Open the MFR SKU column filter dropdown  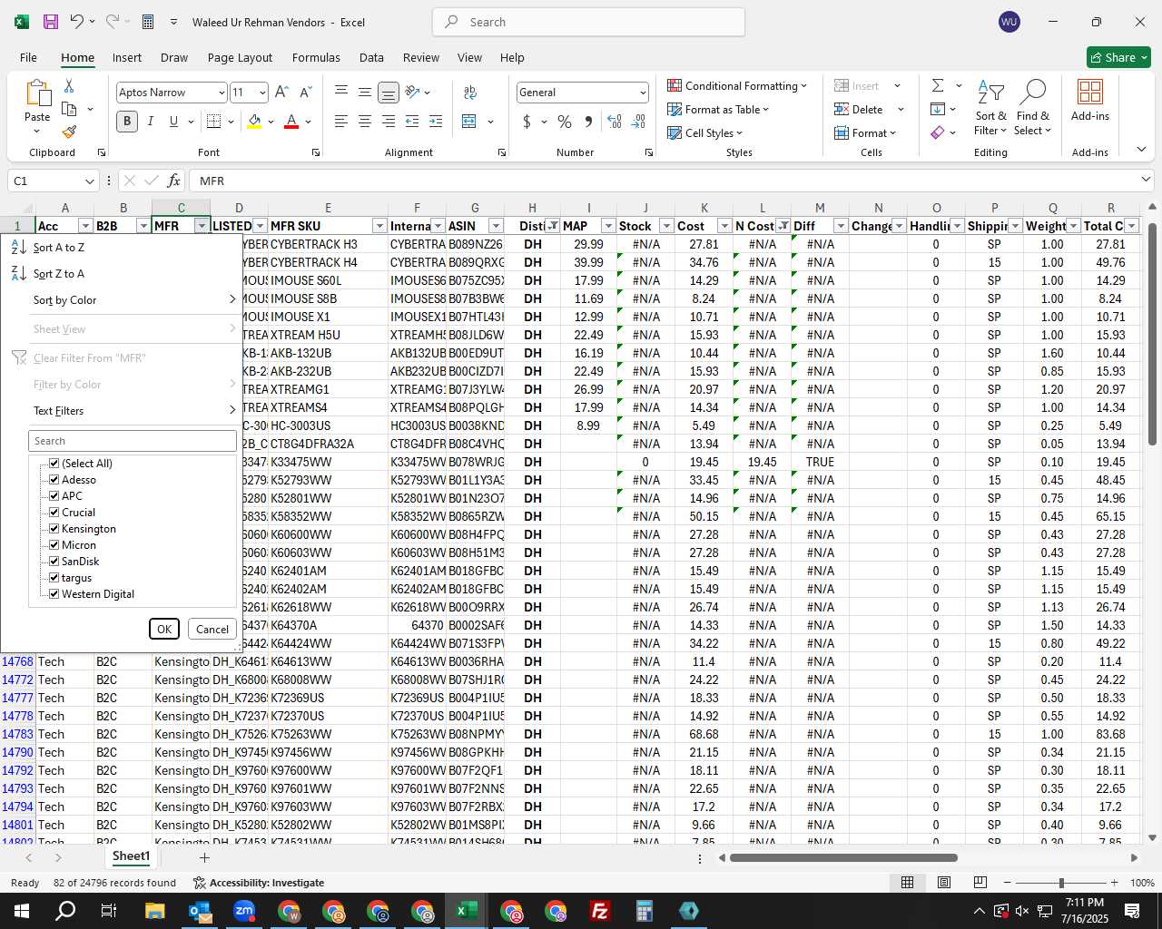click(379, 226)
